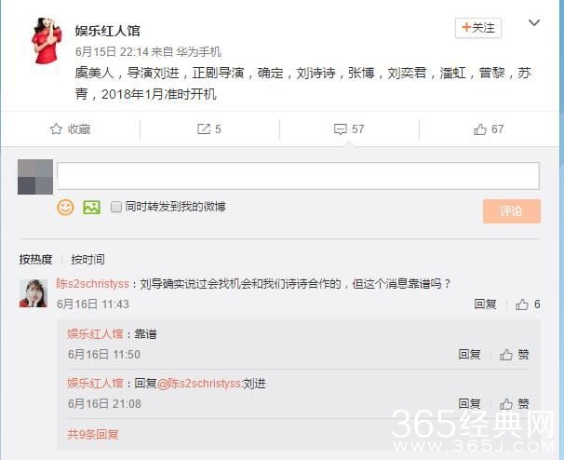The width and height of the screenshot is (564, 460).
Task: Open 陈s2schristyss username link
Action: pyautogui.click(x=92, y=284)
